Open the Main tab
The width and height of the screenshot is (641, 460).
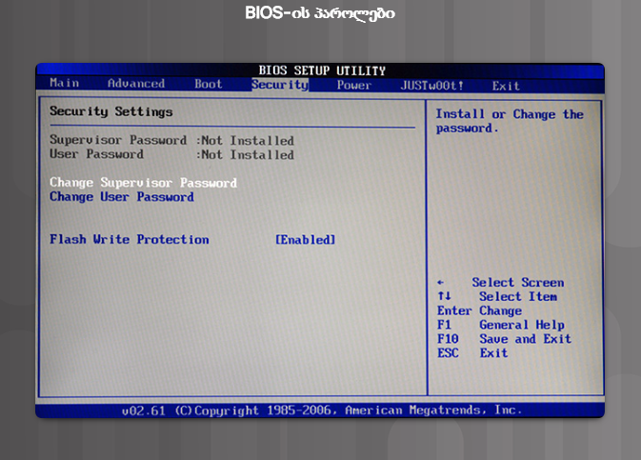point(64,84)
